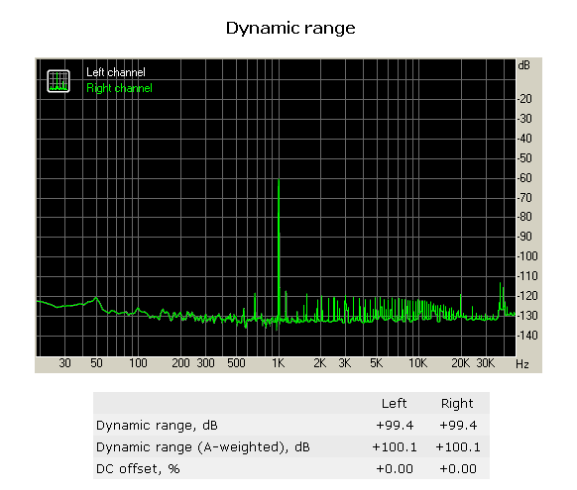Click the 100 Hz frequency axis label

(x=138, y=363)
